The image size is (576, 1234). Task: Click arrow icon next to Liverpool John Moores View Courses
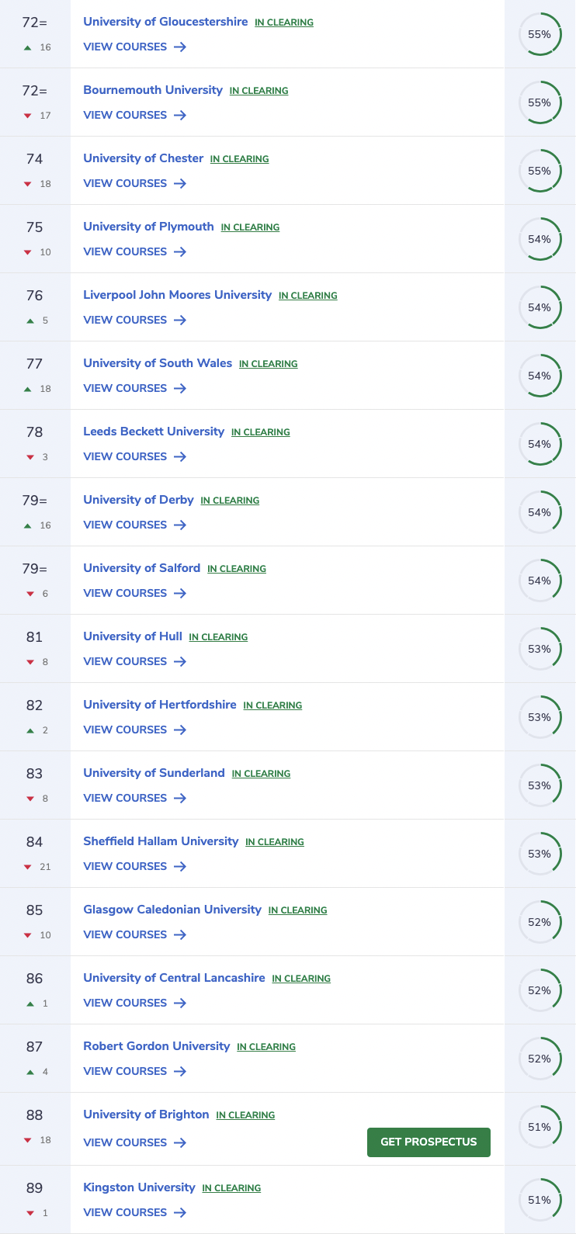pos(180,320)
